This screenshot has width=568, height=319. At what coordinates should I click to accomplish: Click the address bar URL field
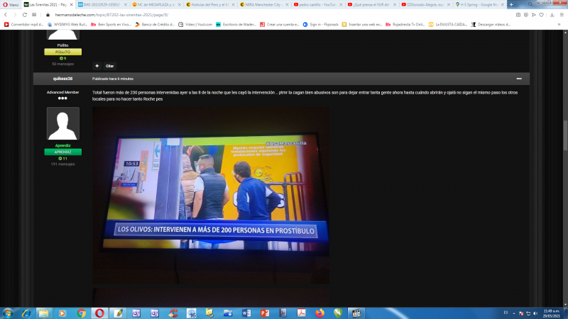(x=284, y=14)
